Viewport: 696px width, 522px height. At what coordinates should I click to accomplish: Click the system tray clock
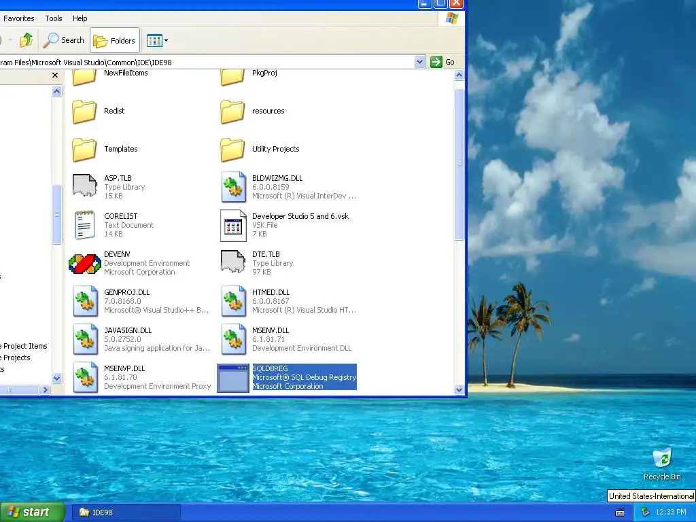[x=671, y=512]
